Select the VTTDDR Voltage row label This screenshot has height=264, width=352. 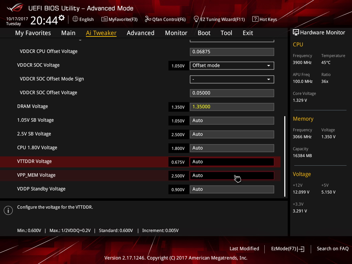point(34,162)
